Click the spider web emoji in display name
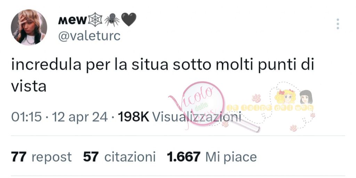Viewport: 356px width, 178px height. point(95,20)
